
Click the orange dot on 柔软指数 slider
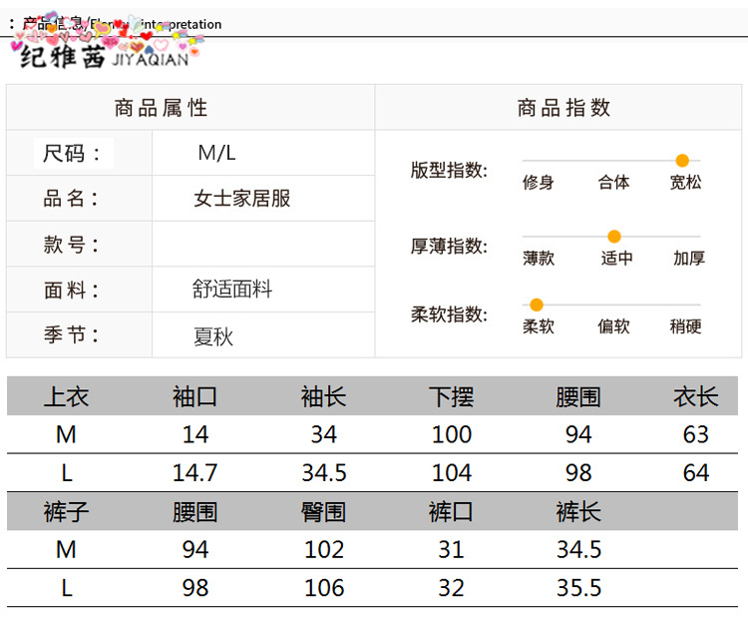pyautogui.click(x=537, y=305)
